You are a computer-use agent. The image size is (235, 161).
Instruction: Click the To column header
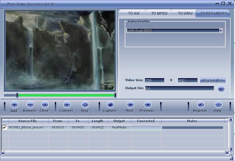(78, 121)
